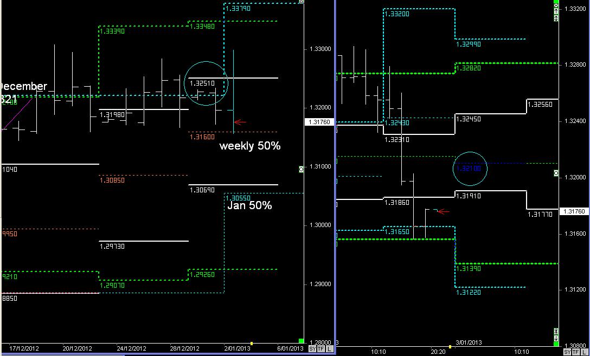The height and width of the screenshot is (356, 590).
Task: Click the 1.30550 cyan level label
Action: (x=238, y=198)
